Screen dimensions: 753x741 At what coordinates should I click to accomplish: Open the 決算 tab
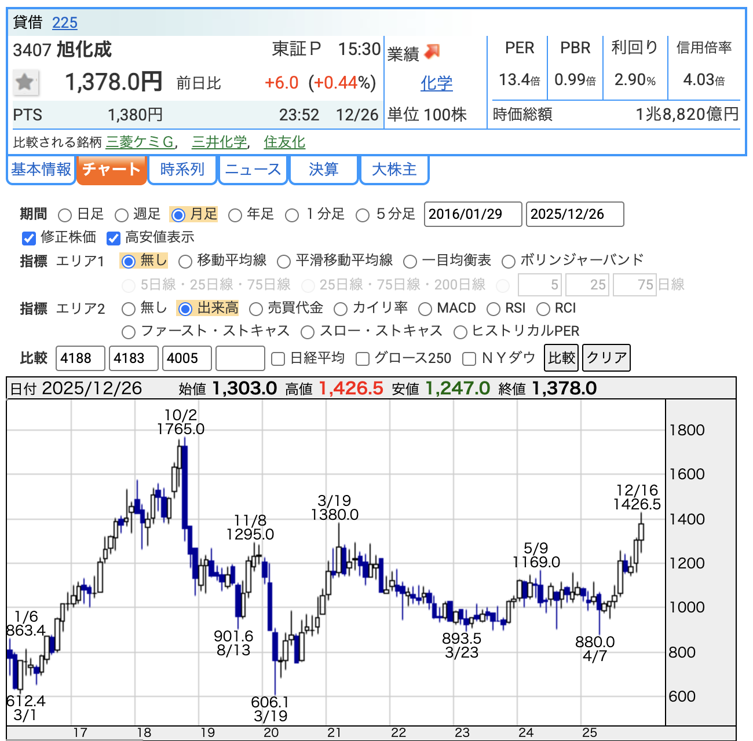(323, 169)
